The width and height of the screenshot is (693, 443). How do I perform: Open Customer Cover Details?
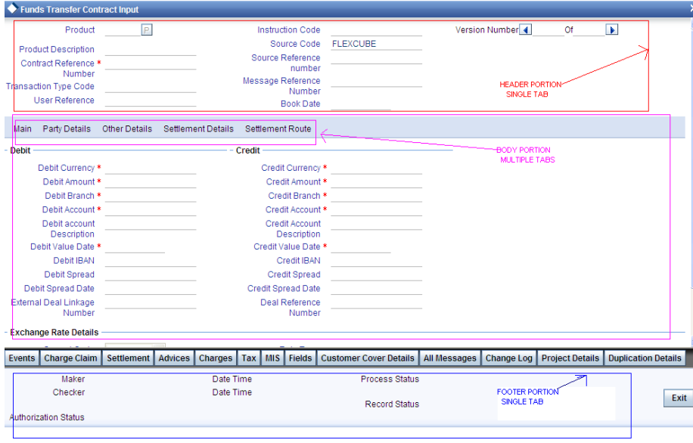(x=368, y=358)
